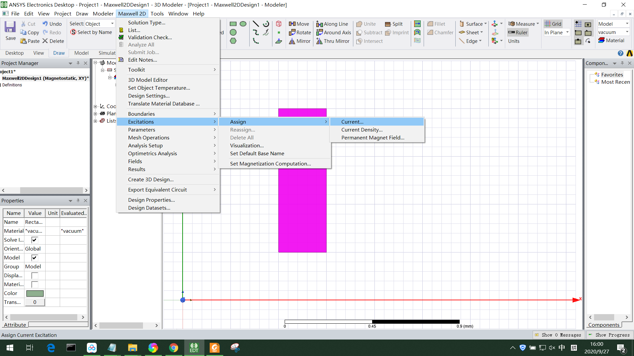Click the Split boolean tool
Image resolution: width=634 pixels, height=356 pixels.
(x=394, y=24)
